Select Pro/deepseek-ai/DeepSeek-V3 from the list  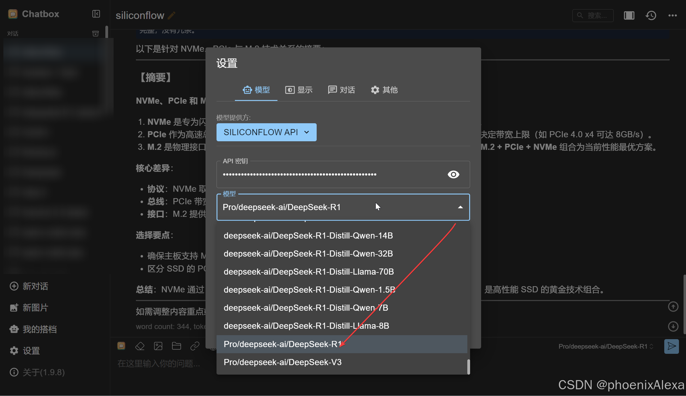(282, 362)
